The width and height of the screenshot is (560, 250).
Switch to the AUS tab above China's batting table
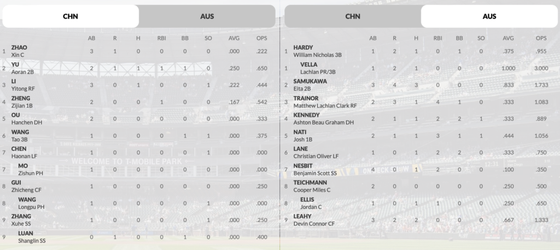click(x=207, y=16)
